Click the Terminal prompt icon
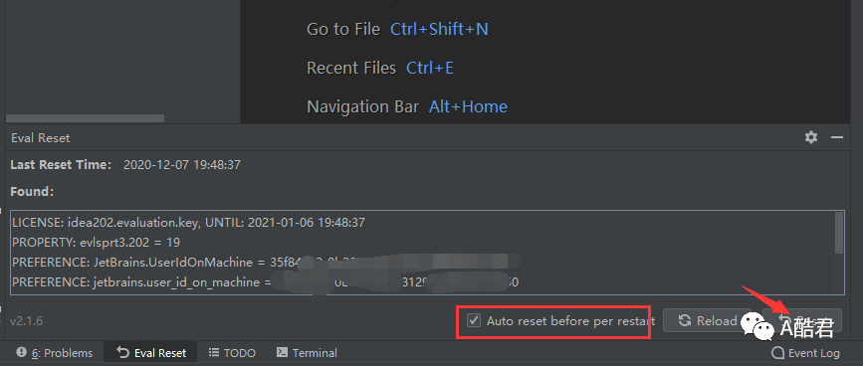Image resolution: width=863 pixels, height=366 pixels. (x=282, y=352)
